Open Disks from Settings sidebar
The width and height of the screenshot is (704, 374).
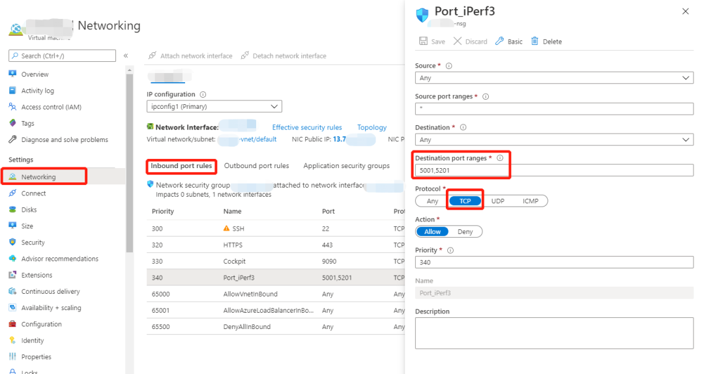[29, 210]
